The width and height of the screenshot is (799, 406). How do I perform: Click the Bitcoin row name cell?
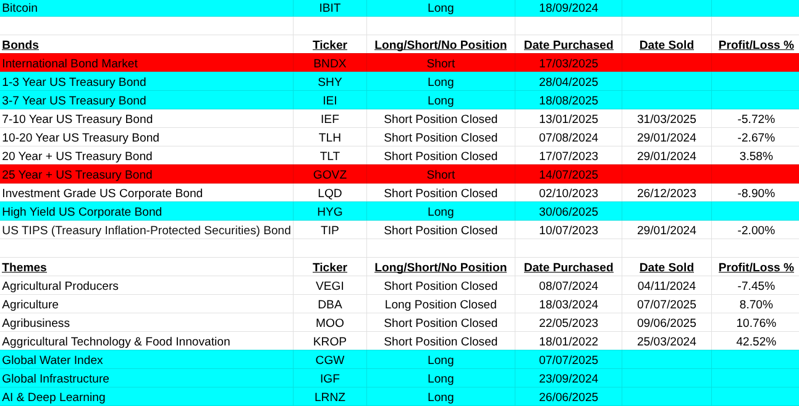(20, 8)
